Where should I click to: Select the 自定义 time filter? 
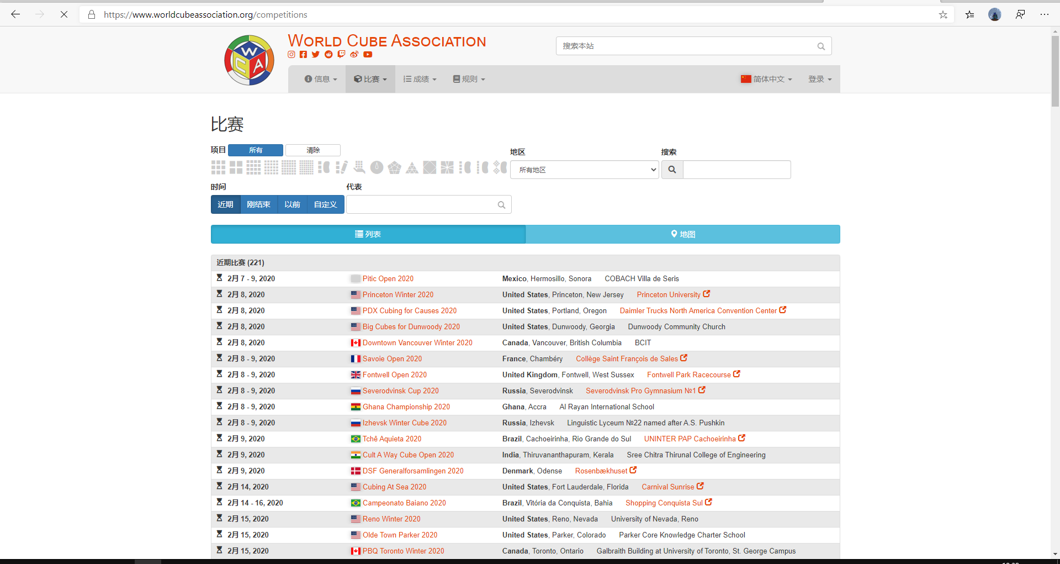coord(325,204)
